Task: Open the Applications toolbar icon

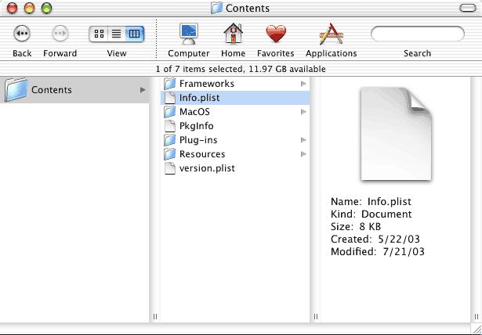Action: click(x=331, y=34)
